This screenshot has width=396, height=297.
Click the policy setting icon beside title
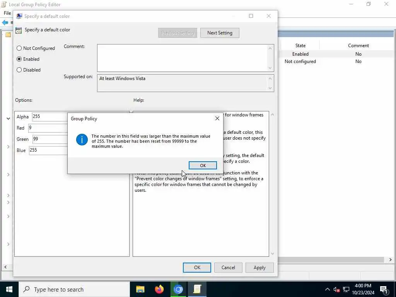[19, 31]
